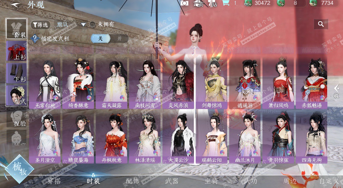
Task: Collapse the outfit panel with 收 arrow
Action: [x=336, y=91]
